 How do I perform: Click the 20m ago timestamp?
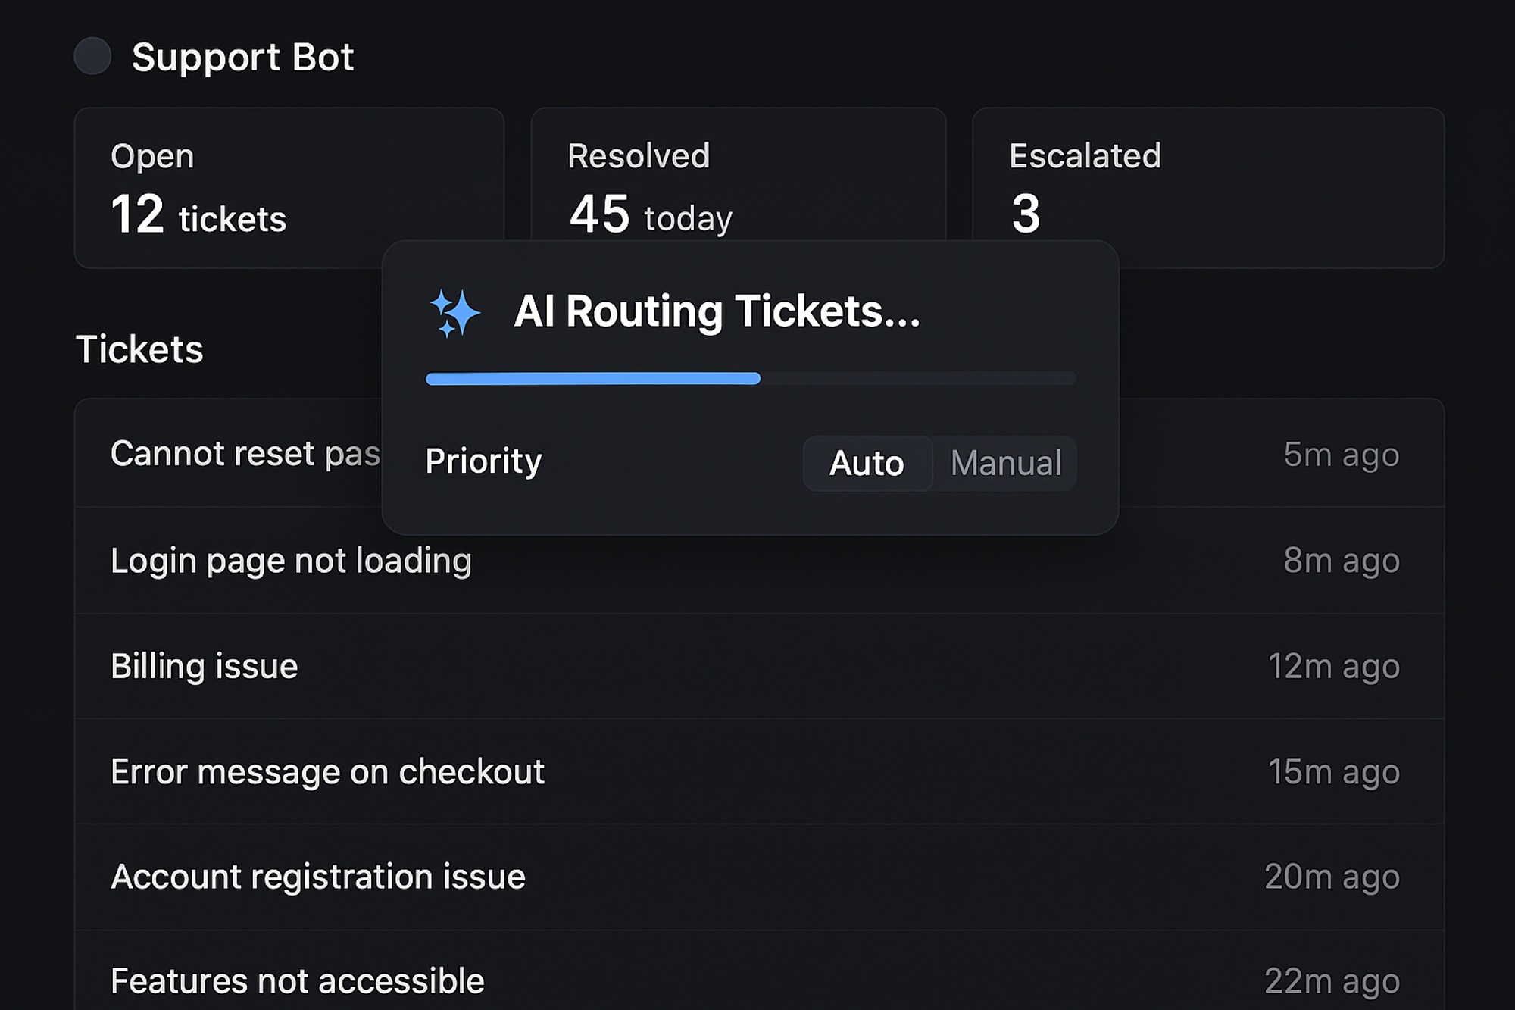tap(1332, 877)
